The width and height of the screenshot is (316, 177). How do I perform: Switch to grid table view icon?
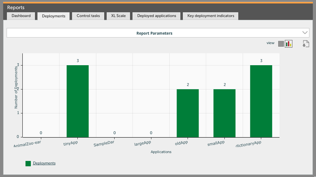pyautogui.click(x=281, y=44)
